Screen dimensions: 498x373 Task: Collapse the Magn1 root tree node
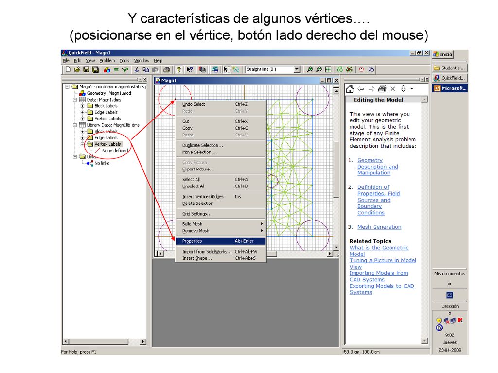[x=67, y=87]
